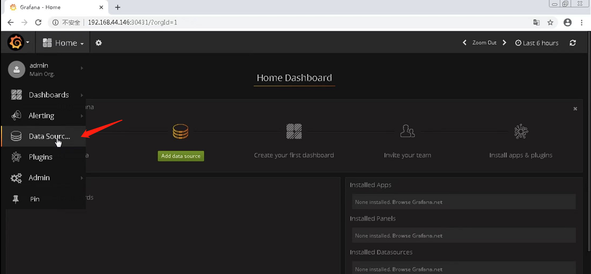Click Create your first dashboard link
The width and height of the screenshot is (591, 274).
pyautogui.click(x=294, y=155)
